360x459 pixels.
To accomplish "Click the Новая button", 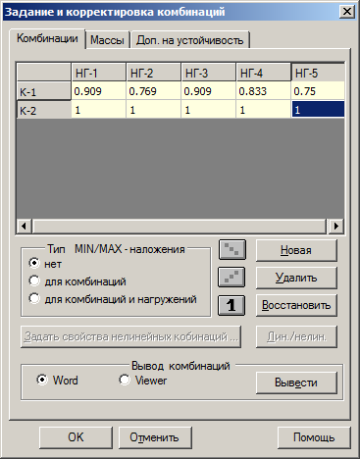I will 296,250.
